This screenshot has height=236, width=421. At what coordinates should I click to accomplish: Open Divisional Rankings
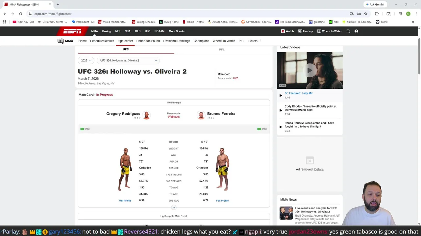click(x=177, y=41)
